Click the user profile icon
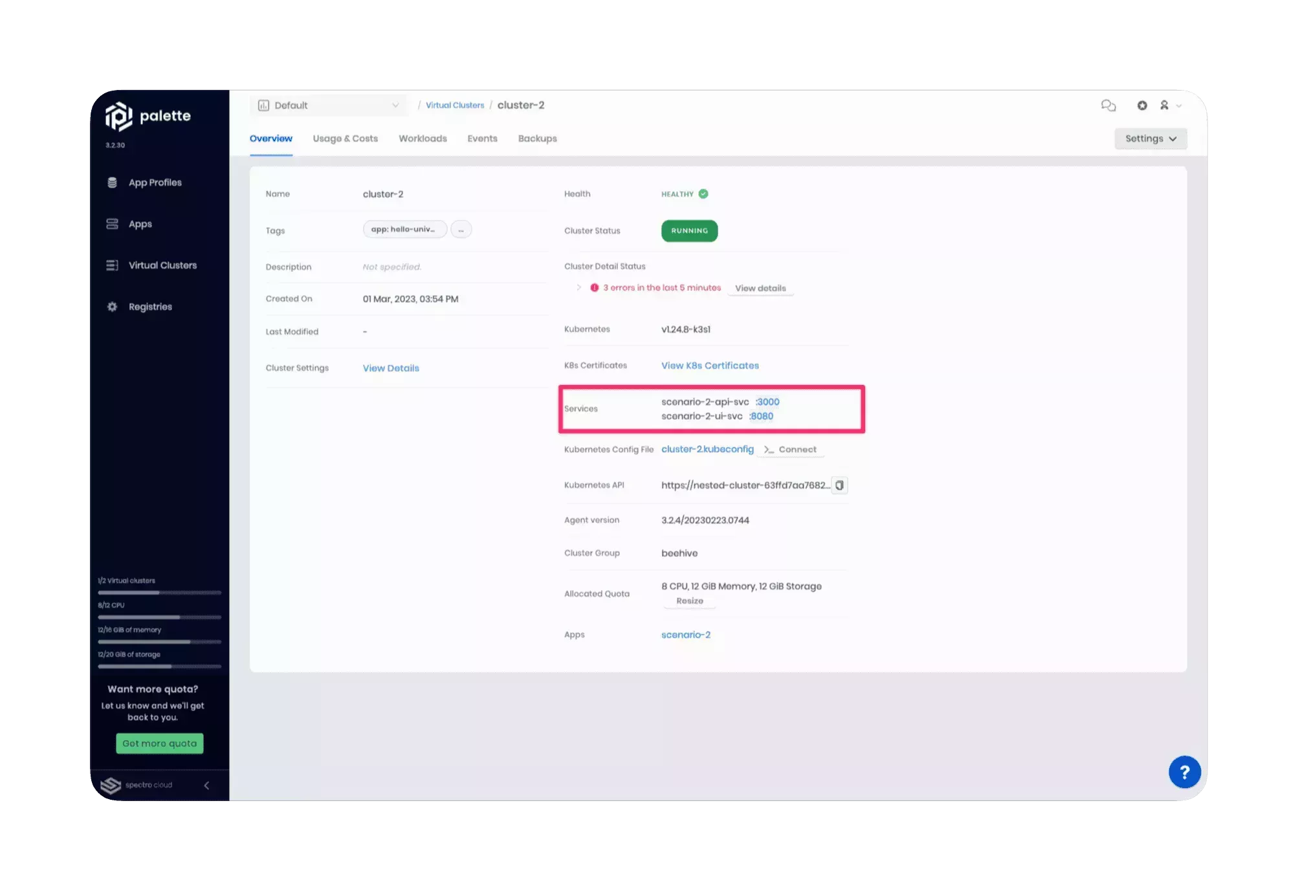 click(1165, 105)
